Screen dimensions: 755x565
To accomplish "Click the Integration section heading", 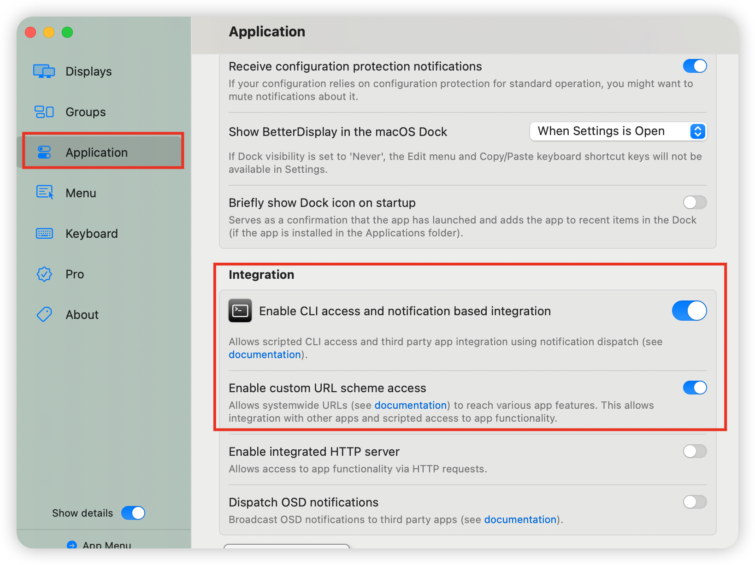I will (x=261, y=275).
